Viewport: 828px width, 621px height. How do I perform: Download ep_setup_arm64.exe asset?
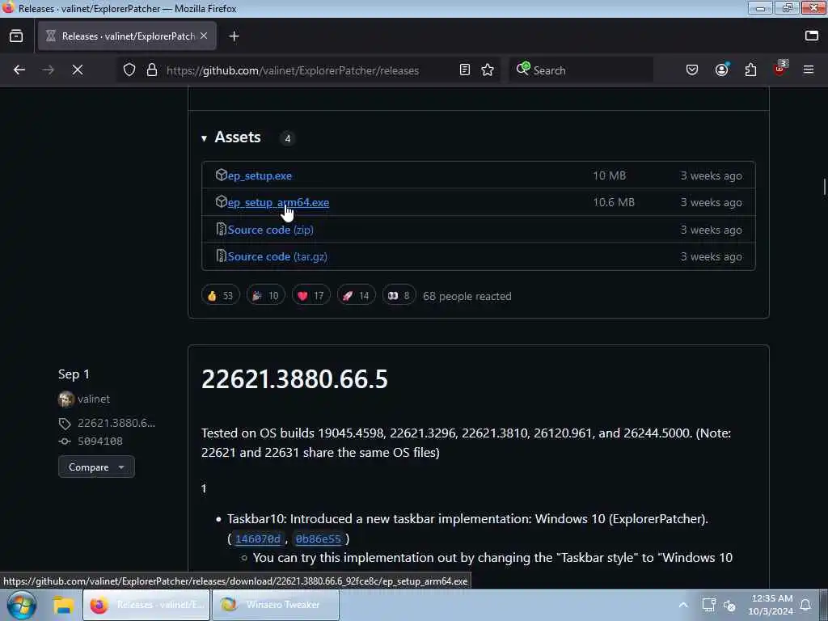278,203
